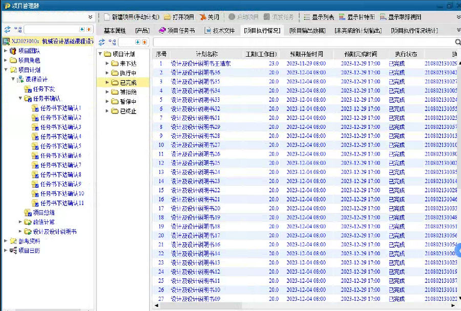The image size is (461, 311).
Task: Click the search field above the table
Action: click(x=302, y=42)
